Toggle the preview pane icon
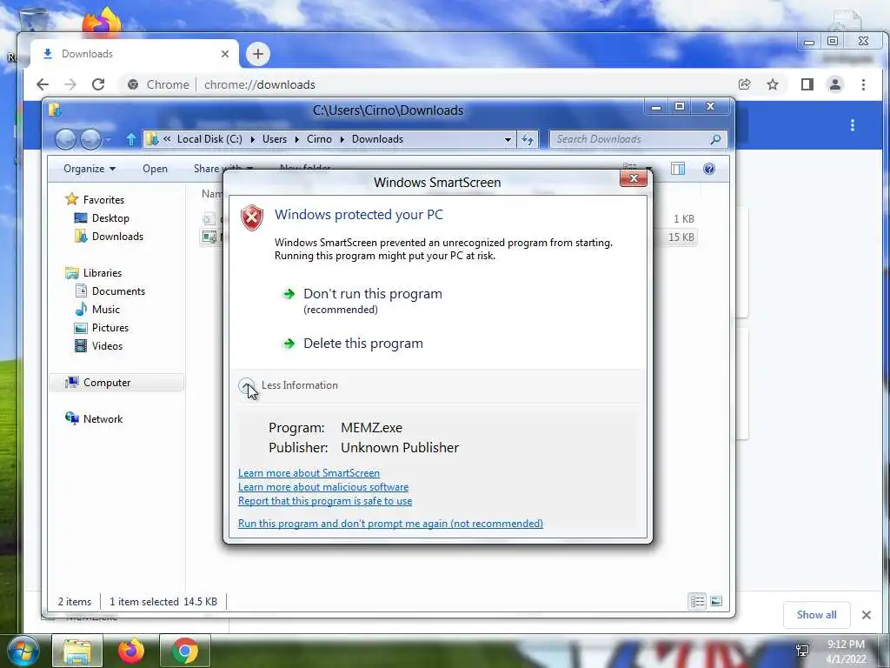This screenshot has width=890, height=668. coord(678,169)
